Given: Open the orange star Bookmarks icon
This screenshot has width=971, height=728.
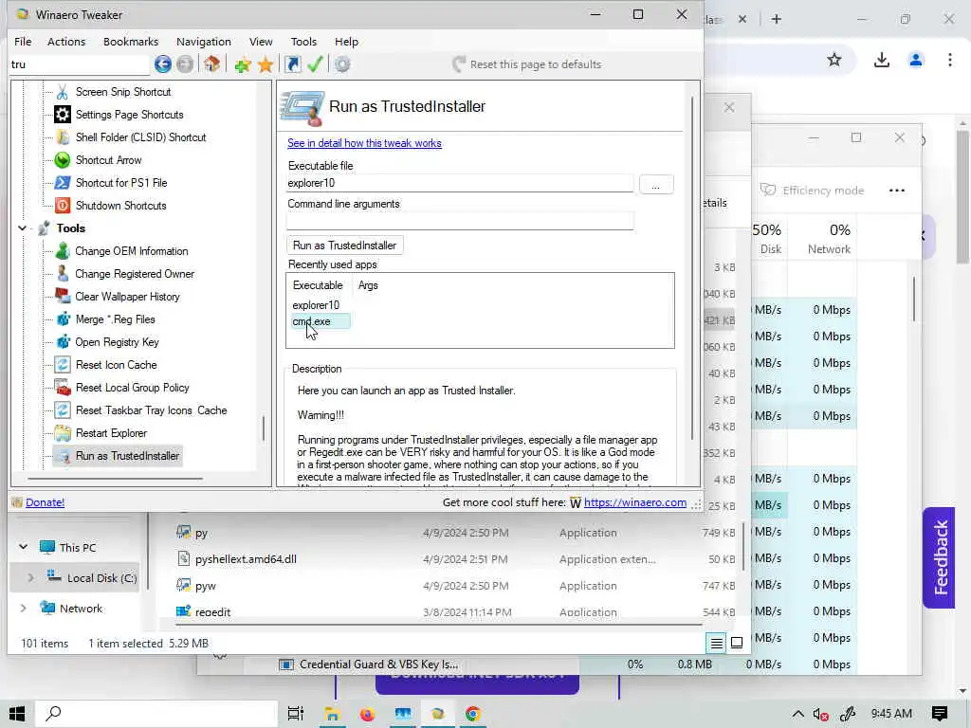Looking at the screenshot, I should coord(266,64).
